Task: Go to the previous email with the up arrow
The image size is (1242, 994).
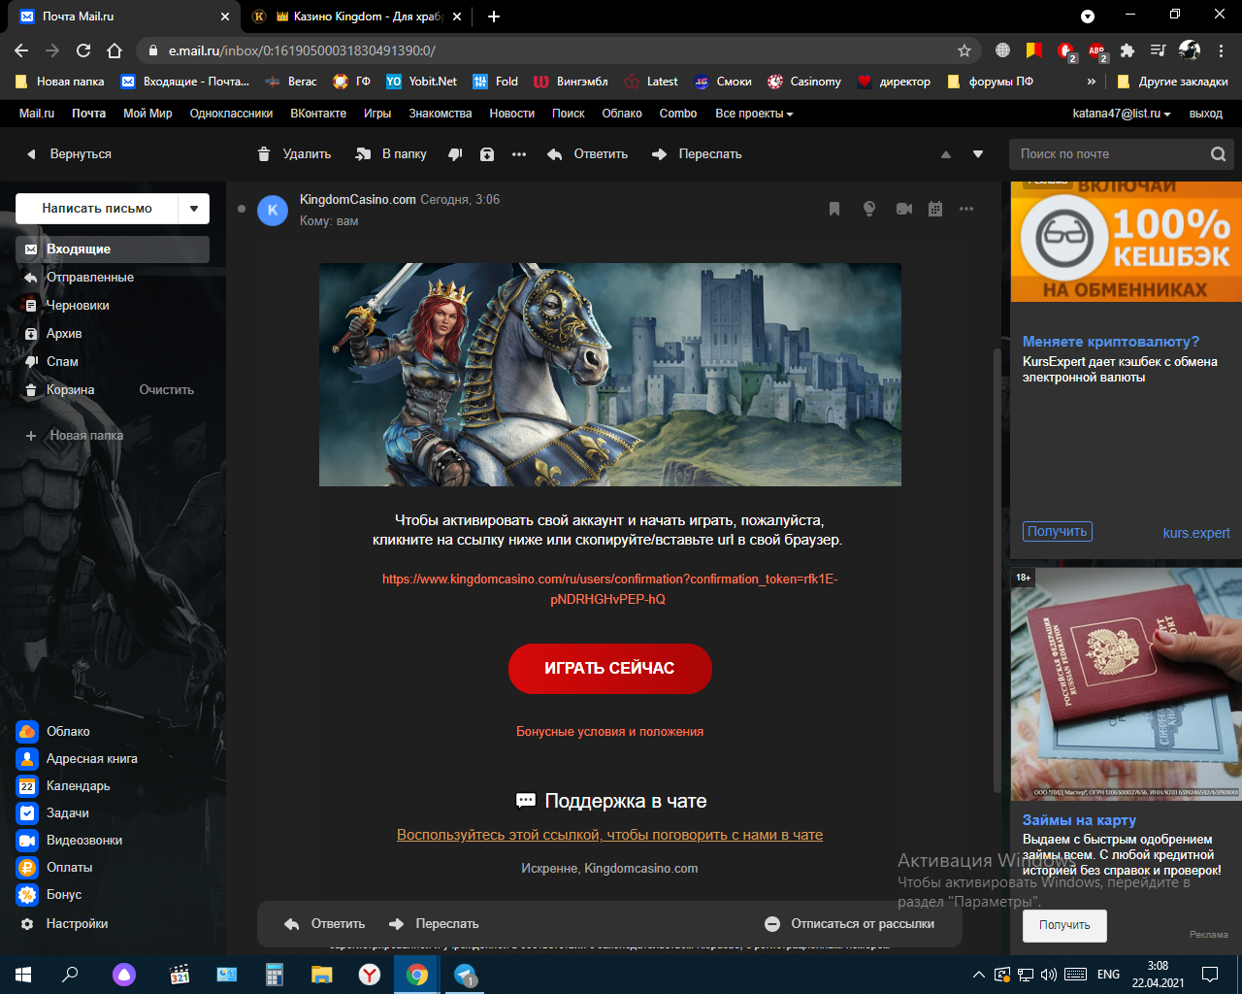Action: (x=946, y=154)
